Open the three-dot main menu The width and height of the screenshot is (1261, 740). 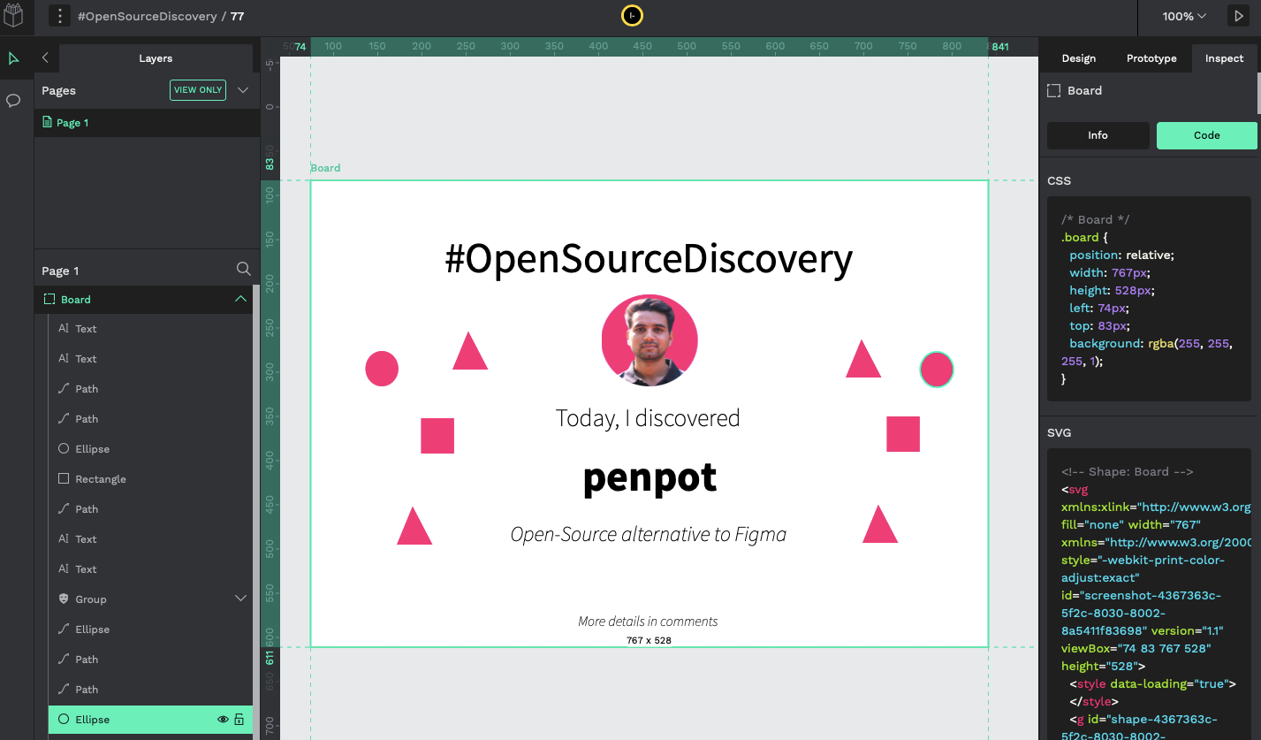(x=58, y=16)
